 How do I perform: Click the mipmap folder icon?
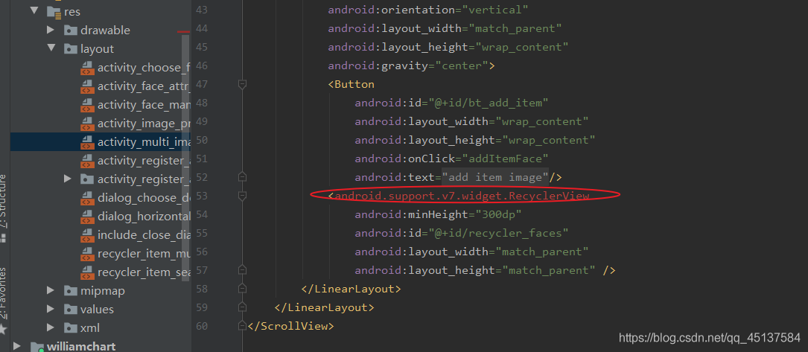pyautogui.click(x=71, y=291)
